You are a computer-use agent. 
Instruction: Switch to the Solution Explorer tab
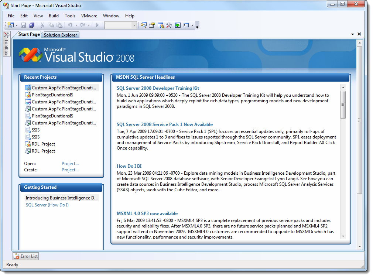(60, 35)
